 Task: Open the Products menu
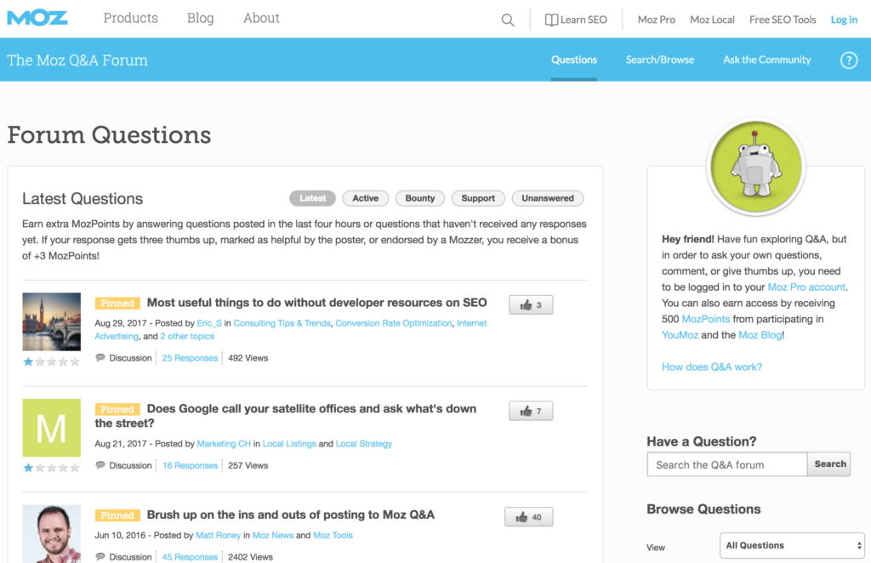(x=130, y=19)
